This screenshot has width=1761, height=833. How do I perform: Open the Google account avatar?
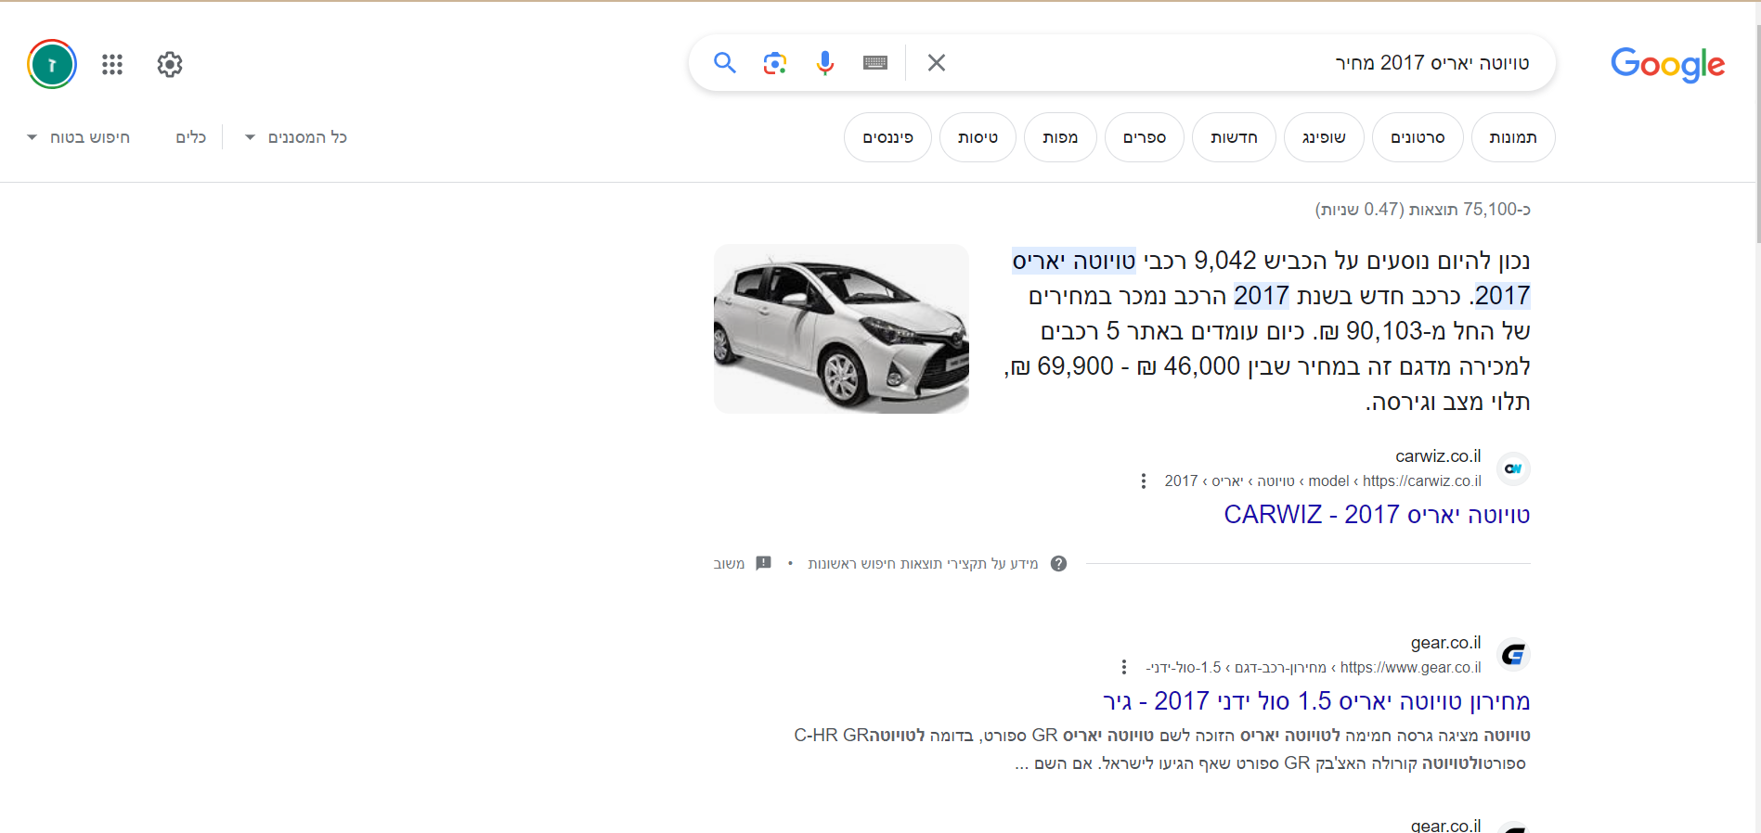(52, 64)
